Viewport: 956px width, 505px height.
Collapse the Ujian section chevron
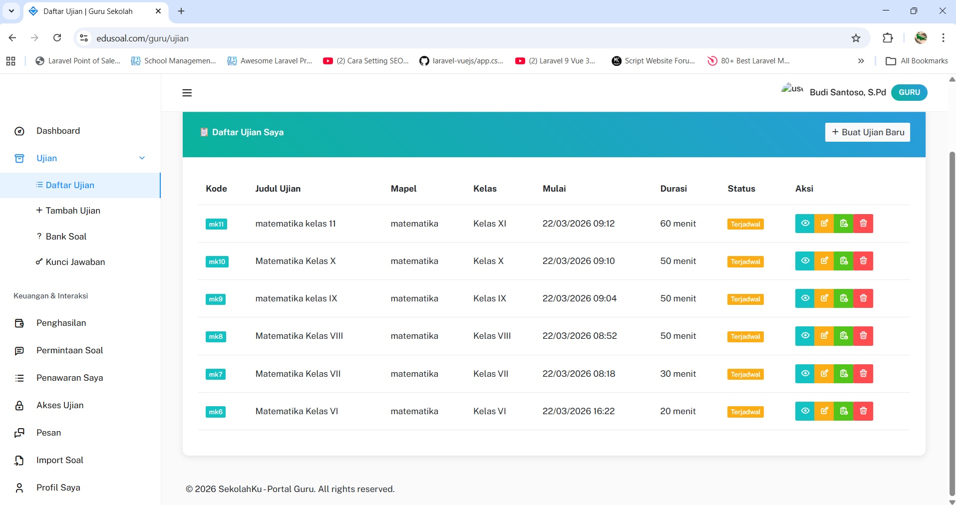[x=142, y=158]
